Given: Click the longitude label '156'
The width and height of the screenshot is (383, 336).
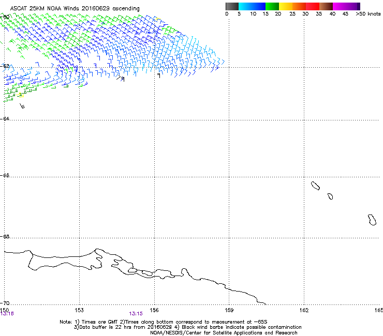Looking at the screenshot, I should coord(154,310).
